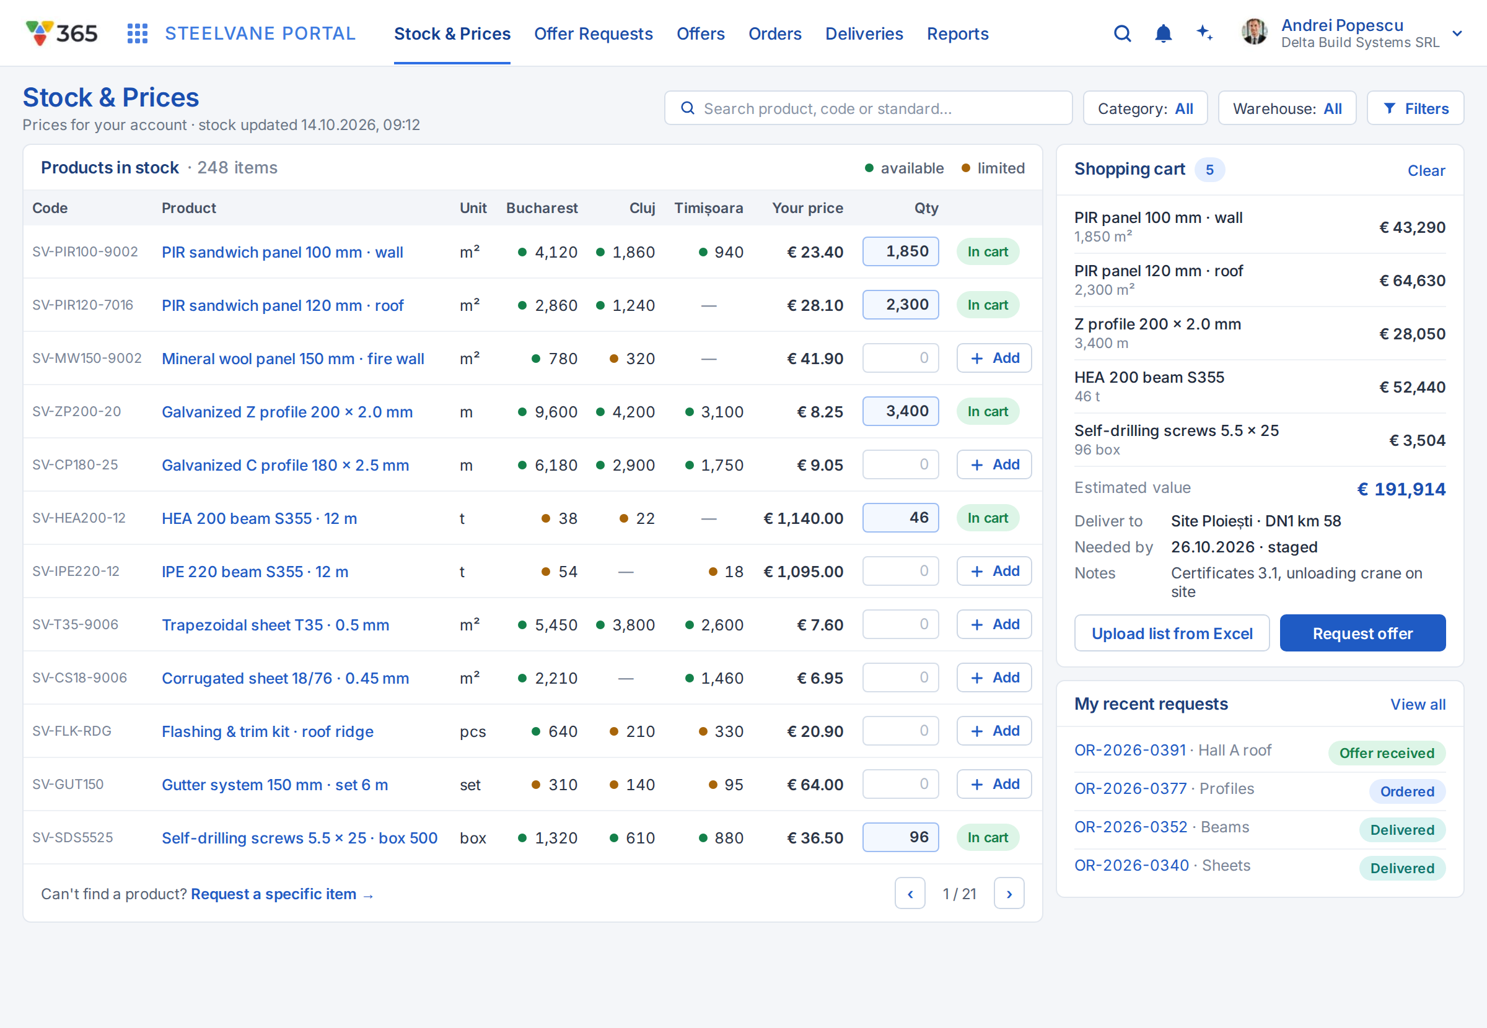Add Mineral wool panel 150 mm
Viewport: 1487px width, 1028px height.
[993, 358]
